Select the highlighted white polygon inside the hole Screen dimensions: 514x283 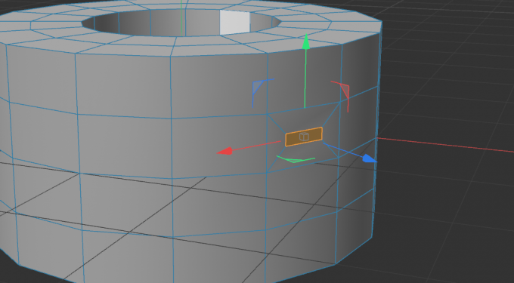235,22
